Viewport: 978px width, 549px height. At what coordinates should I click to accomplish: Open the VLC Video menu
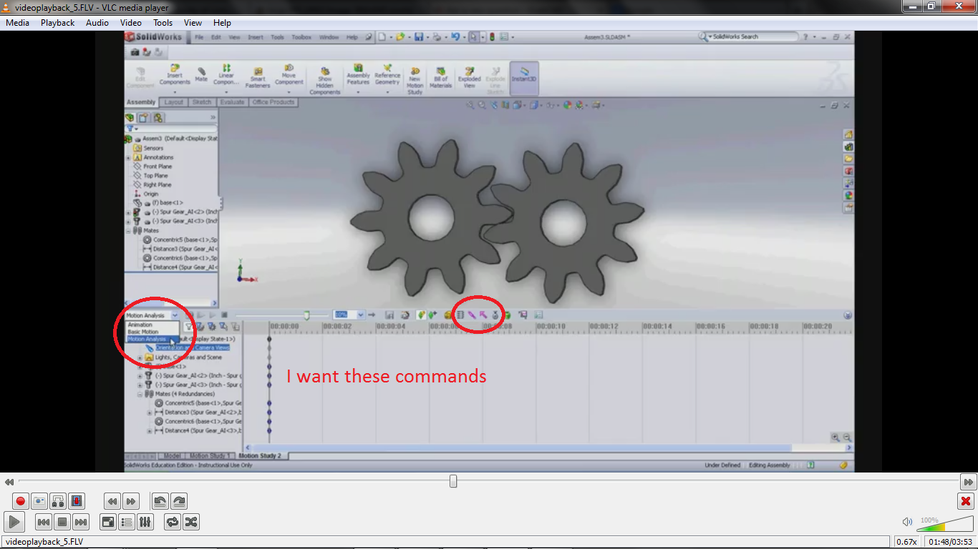(131, 23)
